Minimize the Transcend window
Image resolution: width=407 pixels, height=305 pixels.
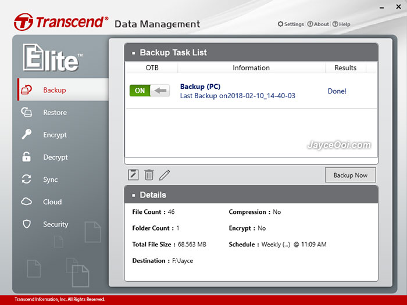381,8
